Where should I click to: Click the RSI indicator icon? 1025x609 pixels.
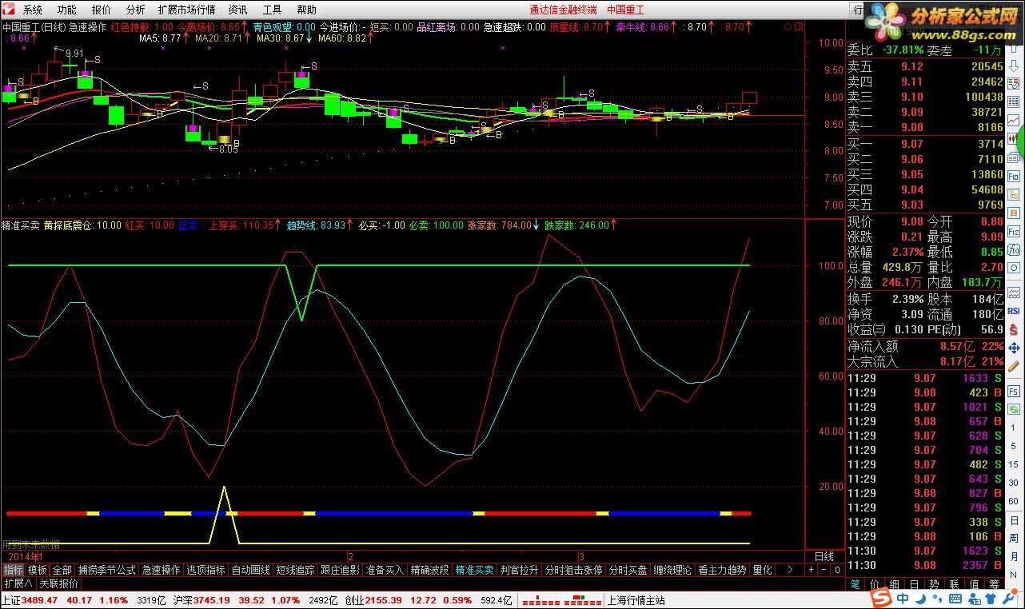coord(1014,311)
